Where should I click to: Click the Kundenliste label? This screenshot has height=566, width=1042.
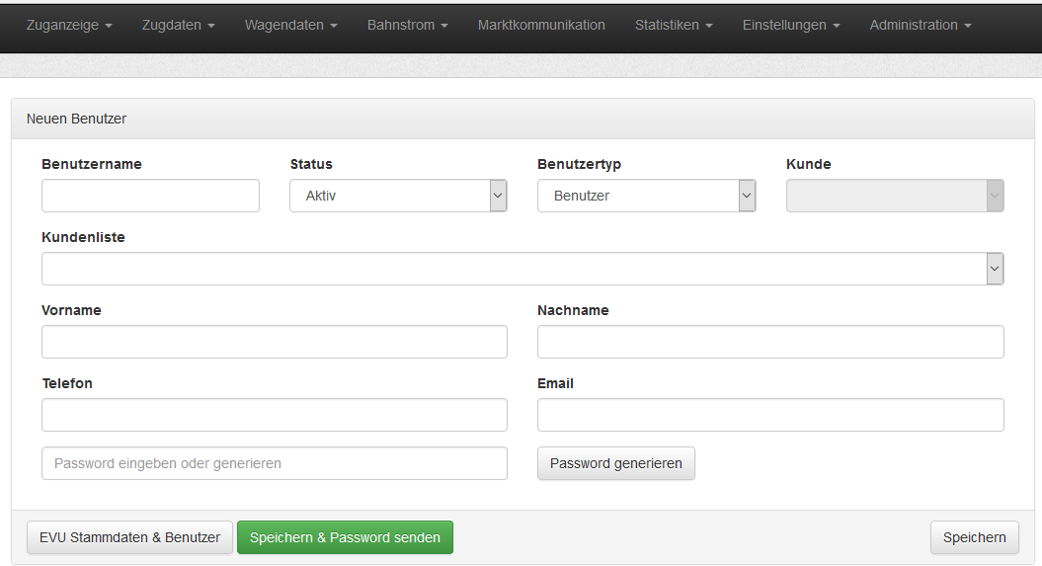point(83,237)
